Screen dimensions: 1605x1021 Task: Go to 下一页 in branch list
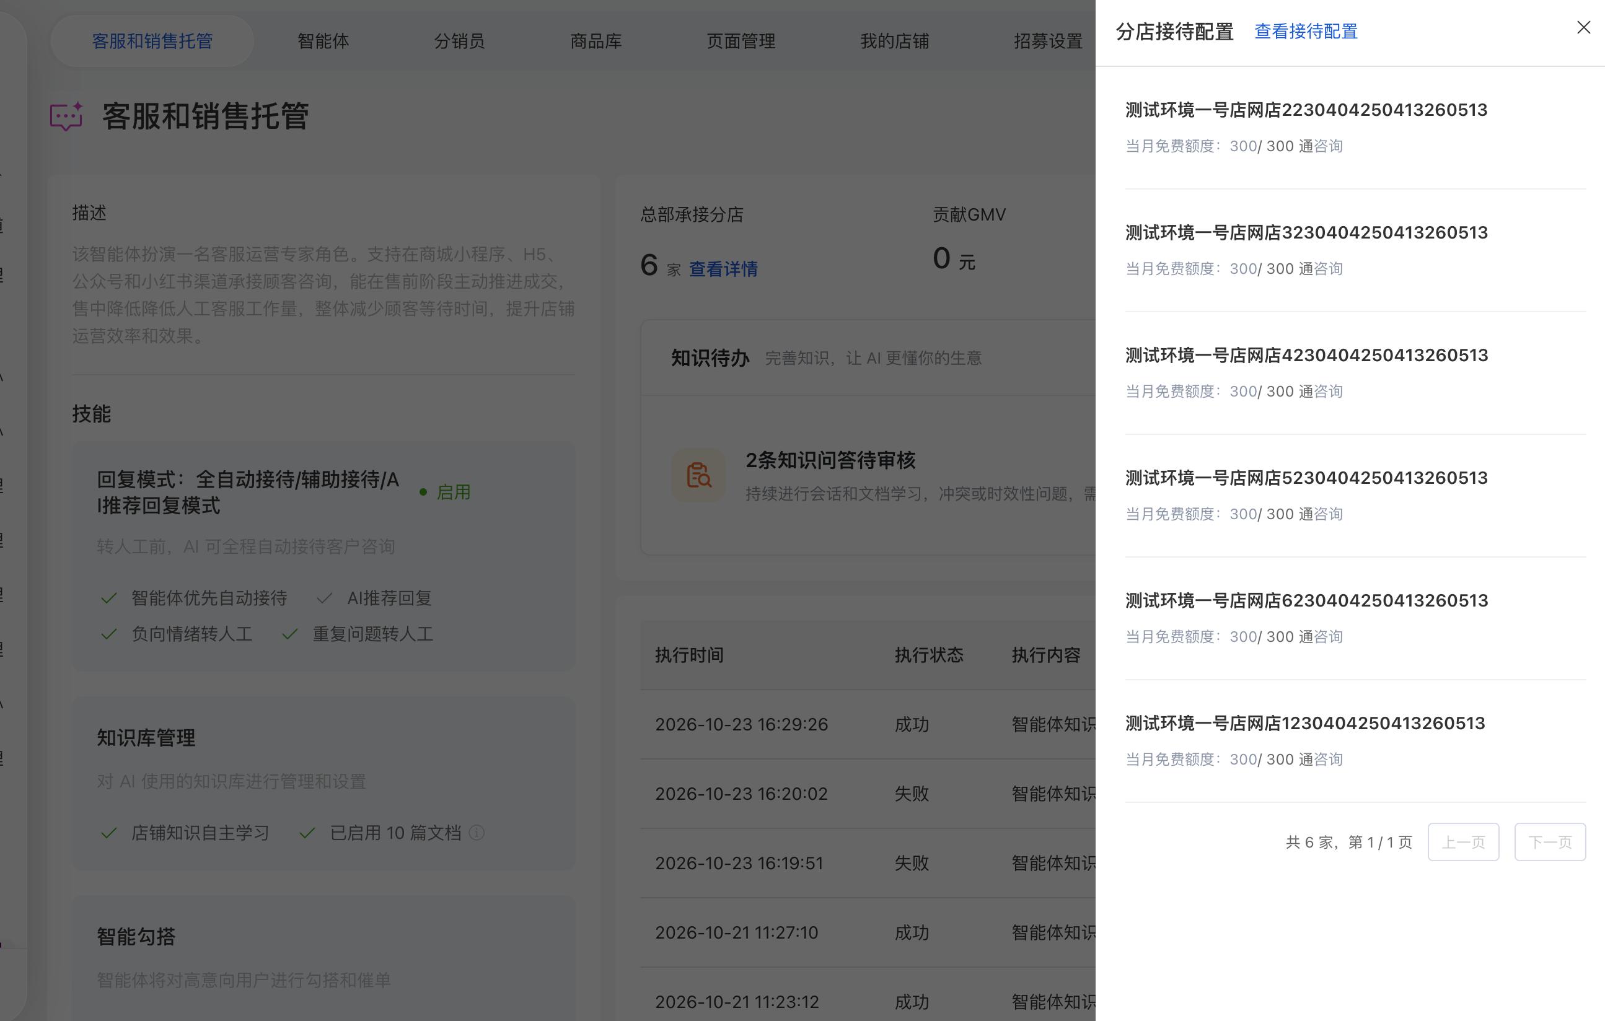[1550, 842]
